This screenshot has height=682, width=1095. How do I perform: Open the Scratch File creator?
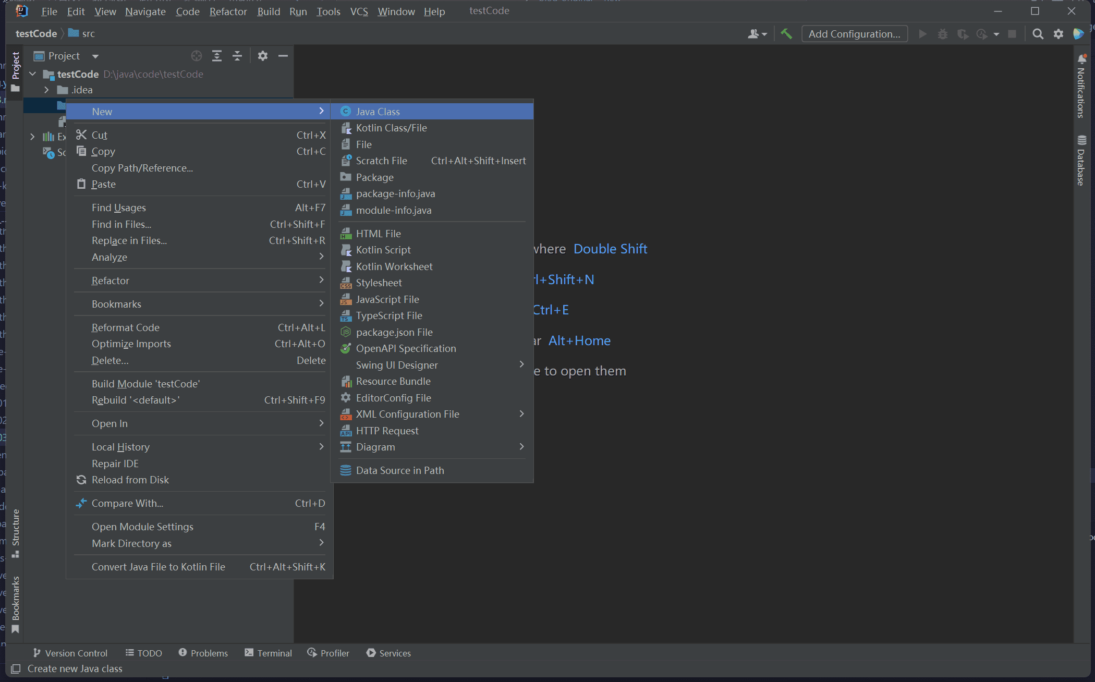(381, 160)
